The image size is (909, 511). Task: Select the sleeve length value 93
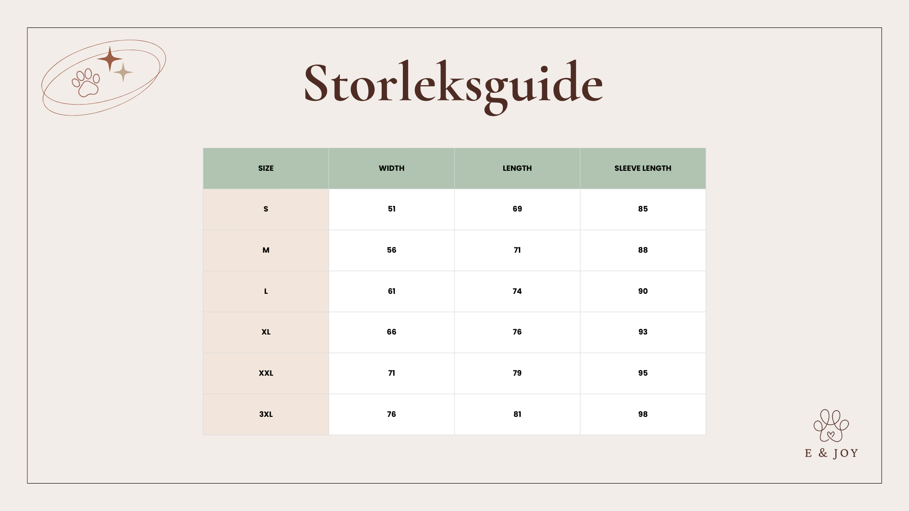coord(642,332)
